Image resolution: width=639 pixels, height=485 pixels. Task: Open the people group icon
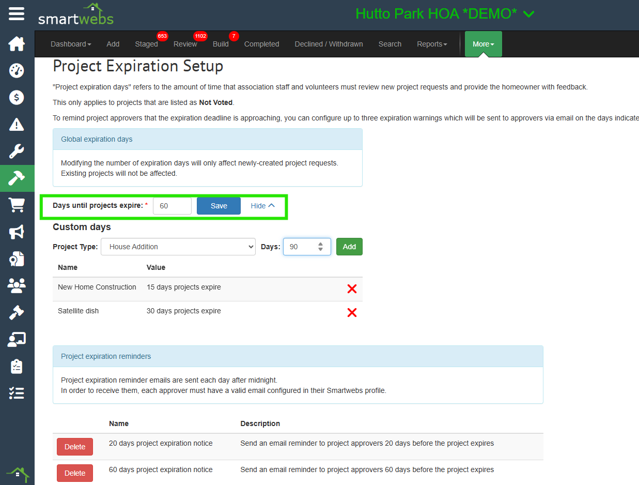click(17, 285)
